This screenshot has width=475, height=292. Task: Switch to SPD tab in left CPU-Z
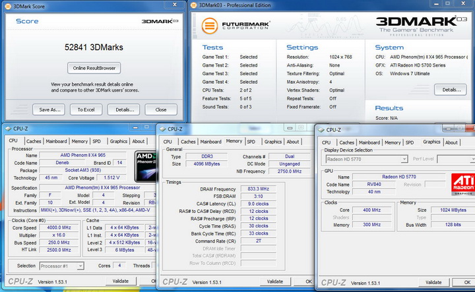pyautogui.click(x=96, y=141)
